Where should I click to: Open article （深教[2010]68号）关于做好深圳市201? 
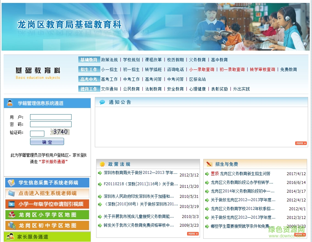pyautogui.click(x=141, y=204)
